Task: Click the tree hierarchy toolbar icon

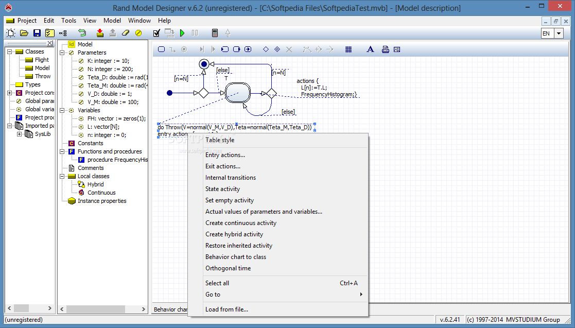Action: (x=63, y=33)
